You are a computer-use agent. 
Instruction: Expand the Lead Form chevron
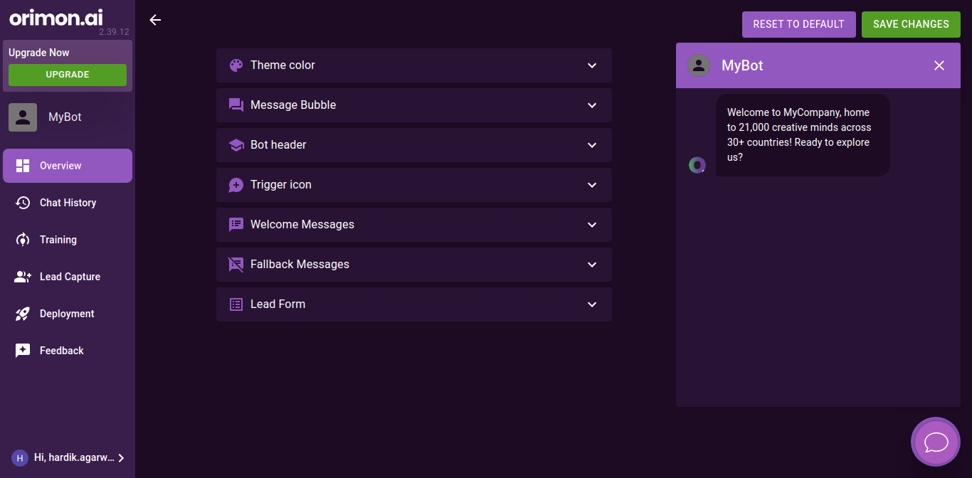(592, 304)
